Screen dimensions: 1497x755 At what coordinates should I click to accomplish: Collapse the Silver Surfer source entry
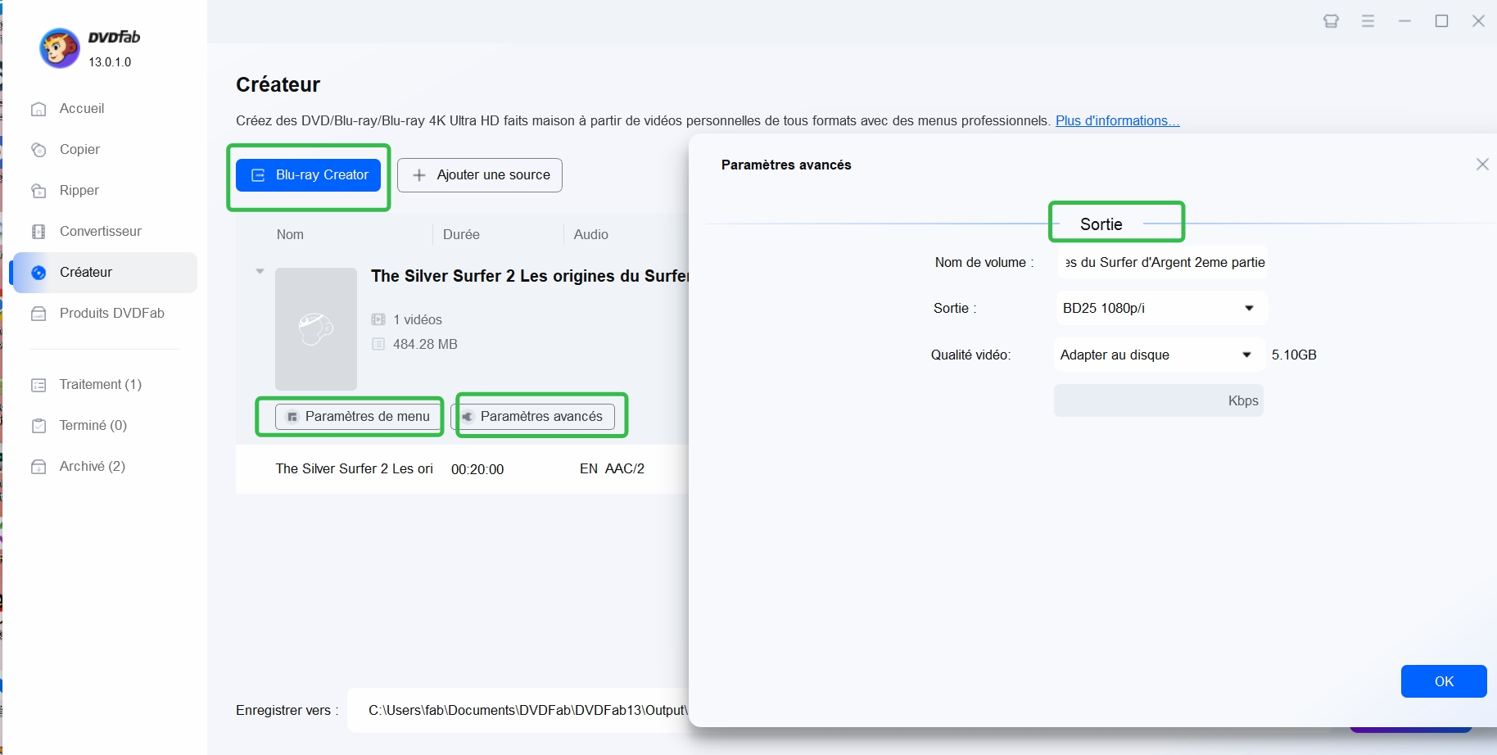click(260, 271)
